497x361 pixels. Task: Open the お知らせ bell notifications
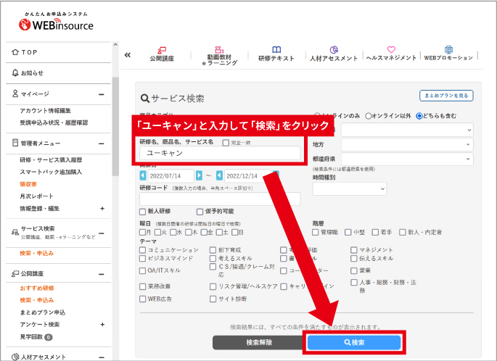15,72
